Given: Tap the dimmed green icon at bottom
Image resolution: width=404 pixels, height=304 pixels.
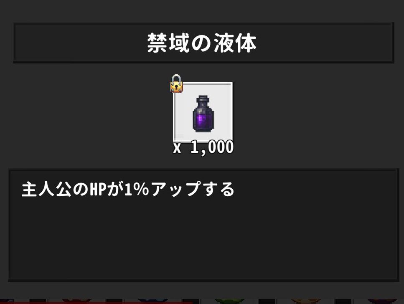Looking at the screenshot, I should [229, 301].
